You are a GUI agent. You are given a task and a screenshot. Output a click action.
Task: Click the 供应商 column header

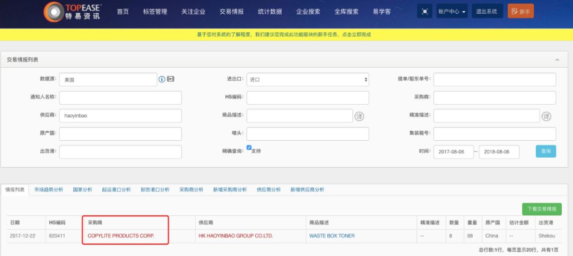point(206,223)
